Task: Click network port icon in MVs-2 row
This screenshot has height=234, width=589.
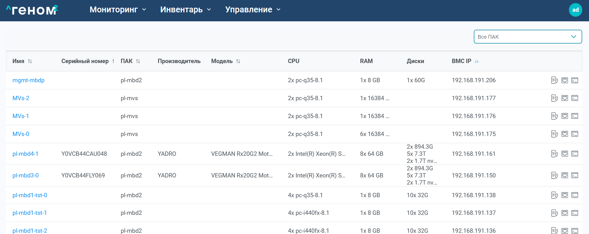Action: click(565, 98)
